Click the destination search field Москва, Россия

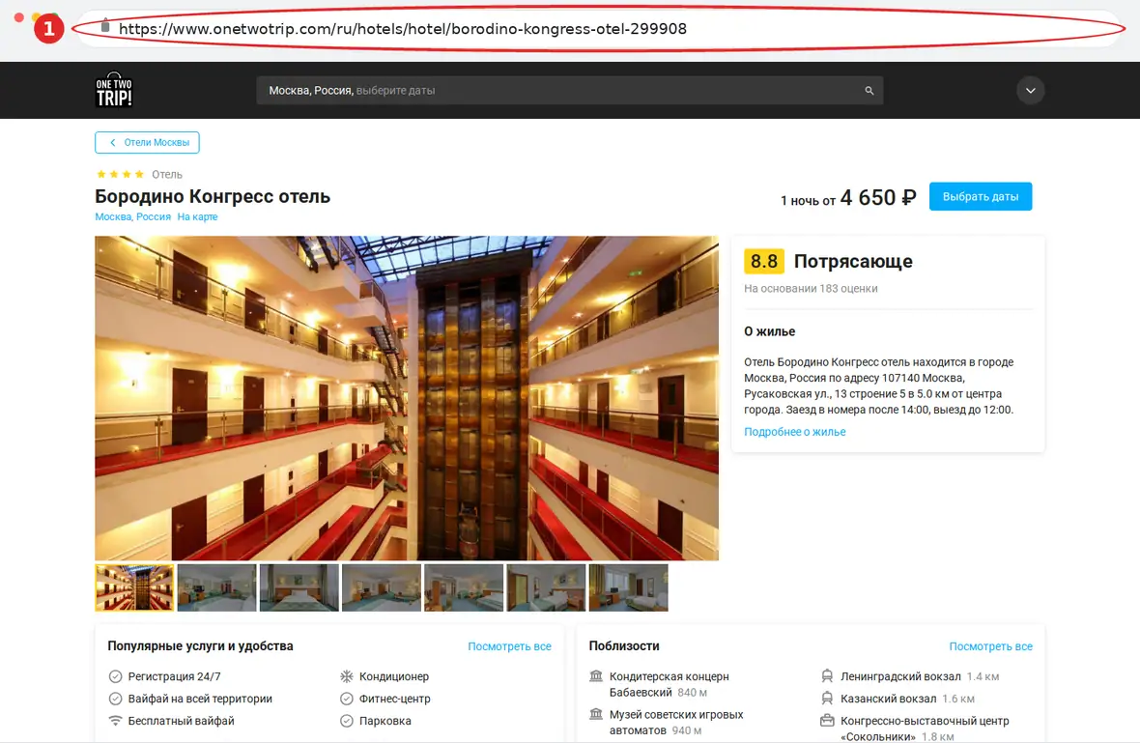click(569, 91)
